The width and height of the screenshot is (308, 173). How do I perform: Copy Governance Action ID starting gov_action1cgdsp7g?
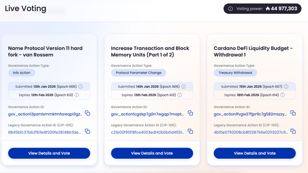pyautogui.click(x=190, y=113)
